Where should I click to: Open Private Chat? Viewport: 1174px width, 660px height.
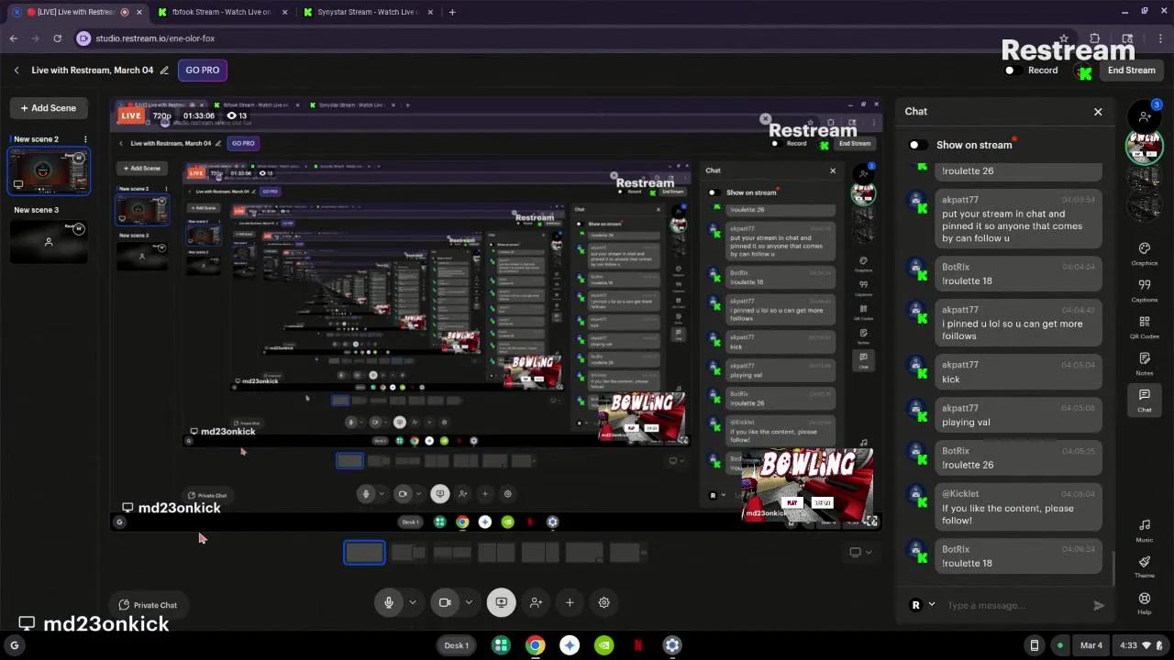[148, 605]
